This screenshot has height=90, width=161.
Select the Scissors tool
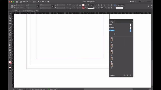(10, 40)
